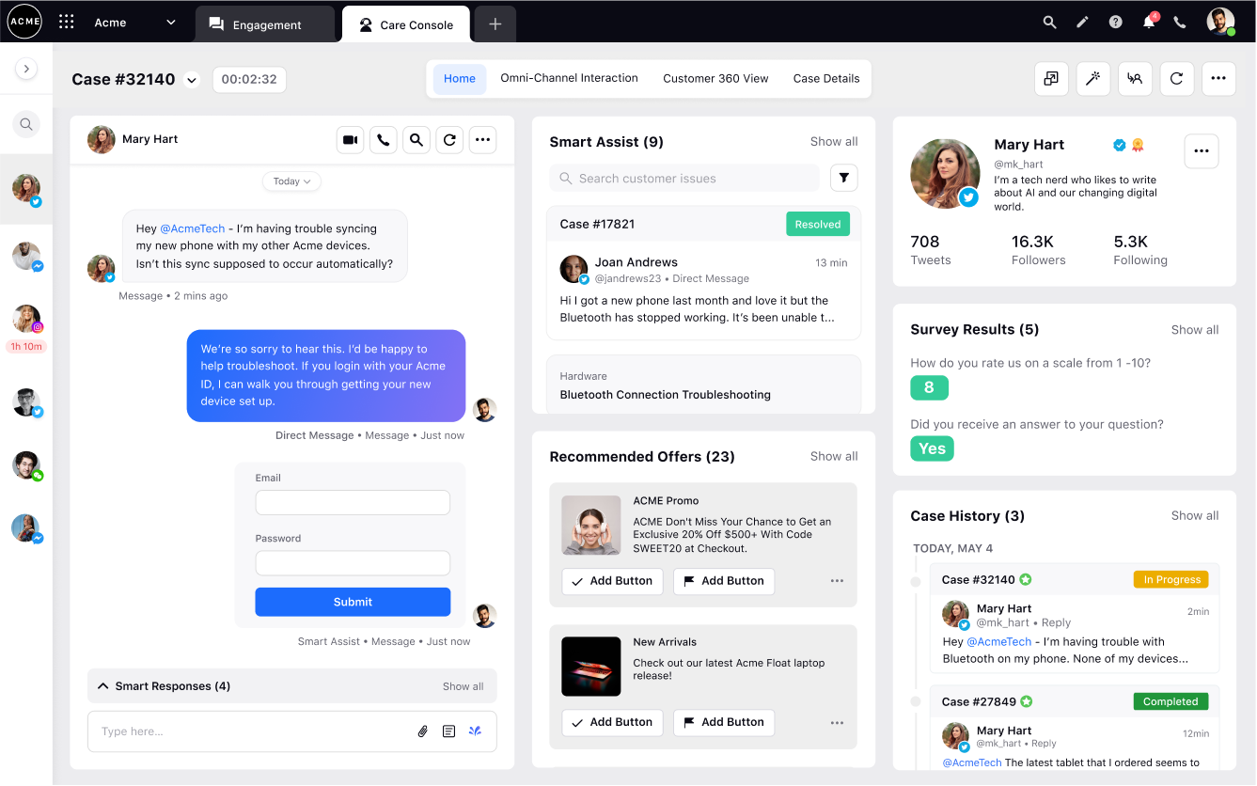Click the magic wand icon
Image resolution: width=1257 pixels, height=786 pixels.
point(1092,79)
